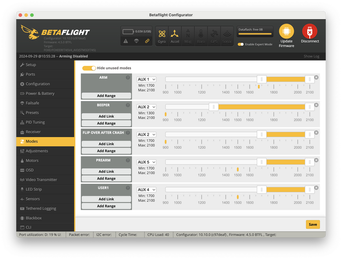Remove the ARM range with its X icon
This screenshot has height=259, width=342.
tap(316, 78)
